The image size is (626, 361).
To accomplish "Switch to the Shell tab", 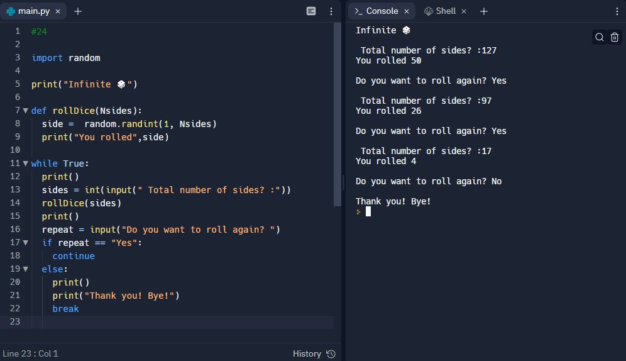I will (445, 11).
